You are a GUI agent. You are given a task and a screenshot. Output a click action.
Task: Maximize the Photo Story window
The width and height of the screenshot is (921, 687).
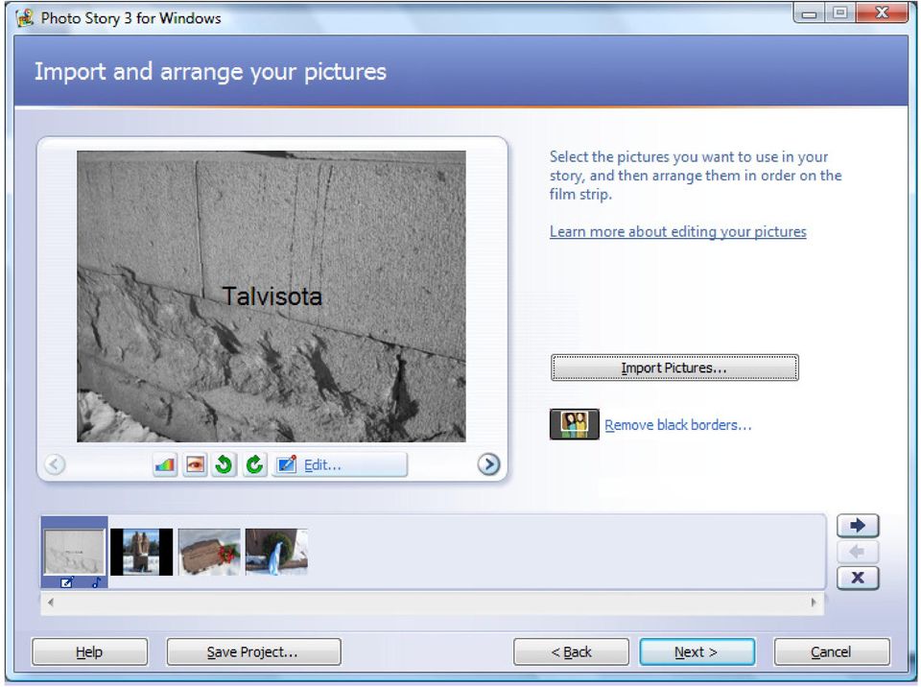click(x=840, y=12)
